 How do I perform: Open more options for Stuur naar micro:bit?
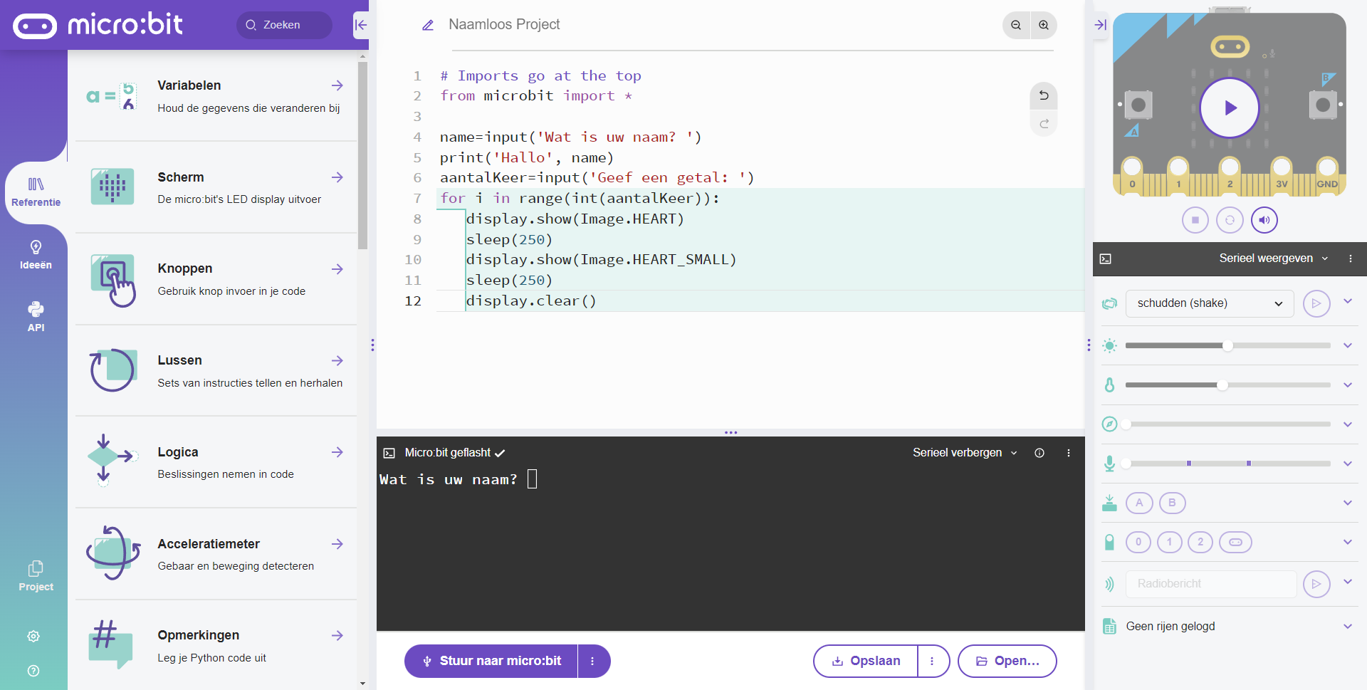point(593,661)
